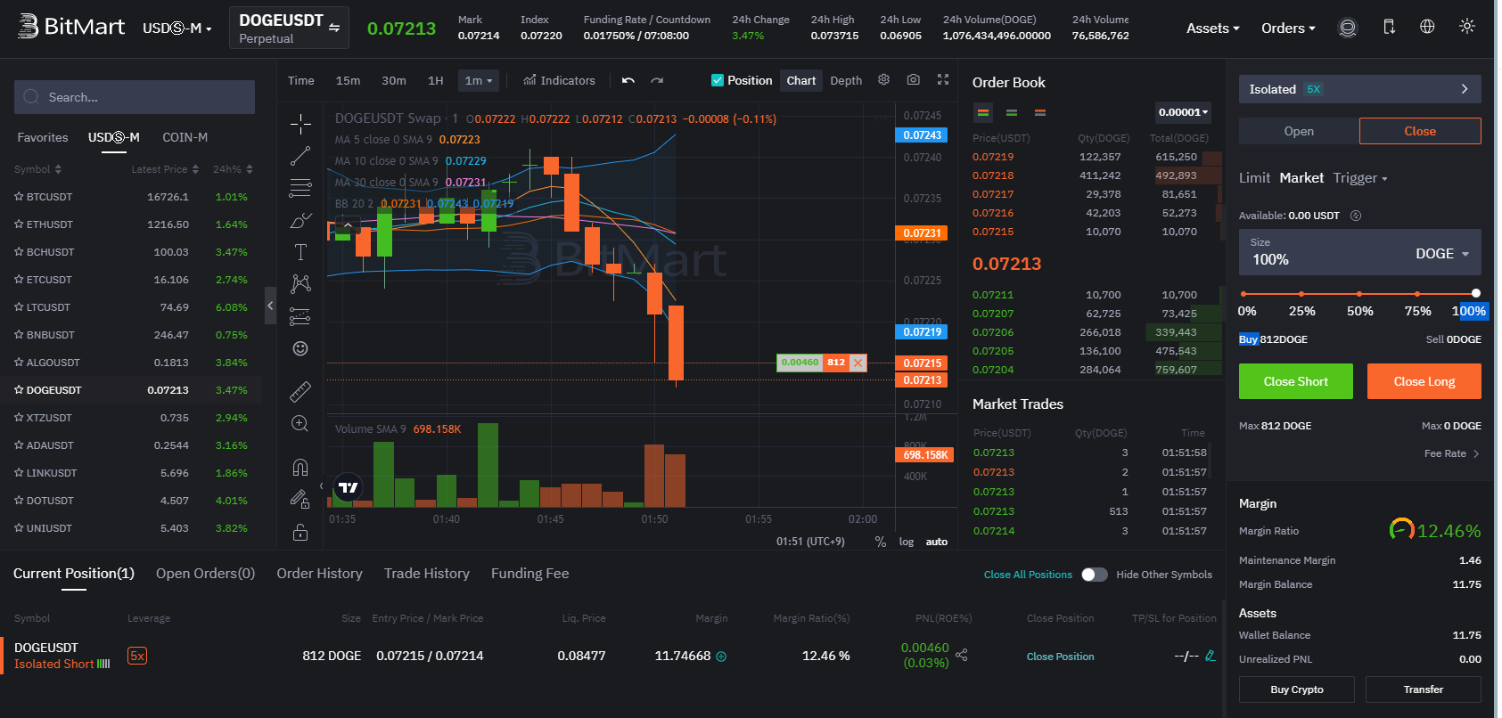1502x718 pixels.
Task: Click the zoom in tool
Action: [x=300, y=423]
